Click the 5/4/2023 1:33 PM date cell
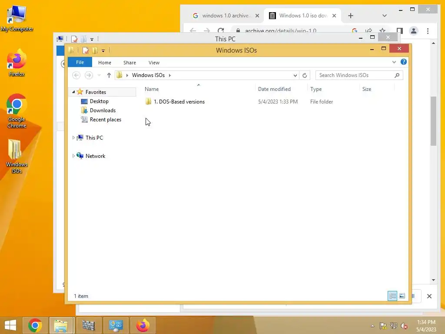445x334 pixels. [278, 102]
